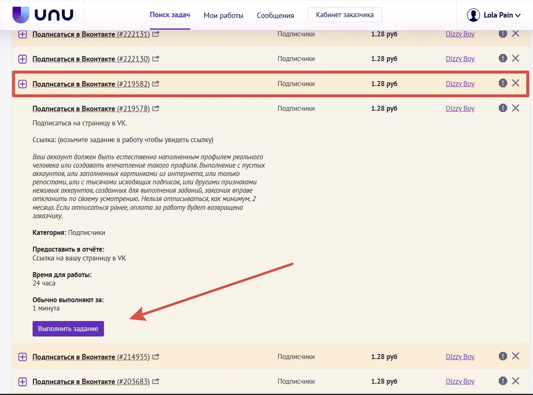Collapse task title #219578
533x395 pixels.
coord(91,109)
